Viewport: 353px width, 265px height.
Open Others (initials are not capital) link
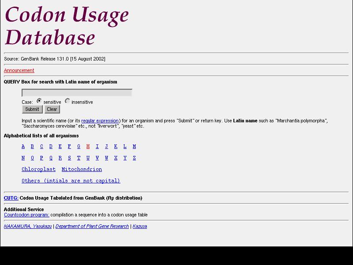coord(71,181)
